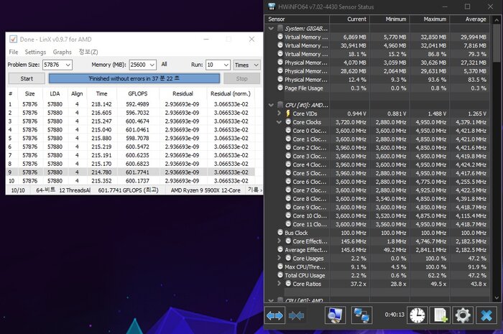Select LinX result row 9 with 601.7741 GFLOPS
503x334 pixels.
click(x=130, y=172)
